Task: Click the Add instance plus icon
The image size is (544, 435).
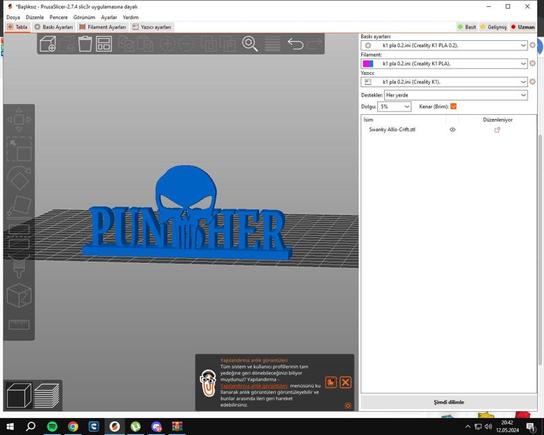Action: [167, 44]
